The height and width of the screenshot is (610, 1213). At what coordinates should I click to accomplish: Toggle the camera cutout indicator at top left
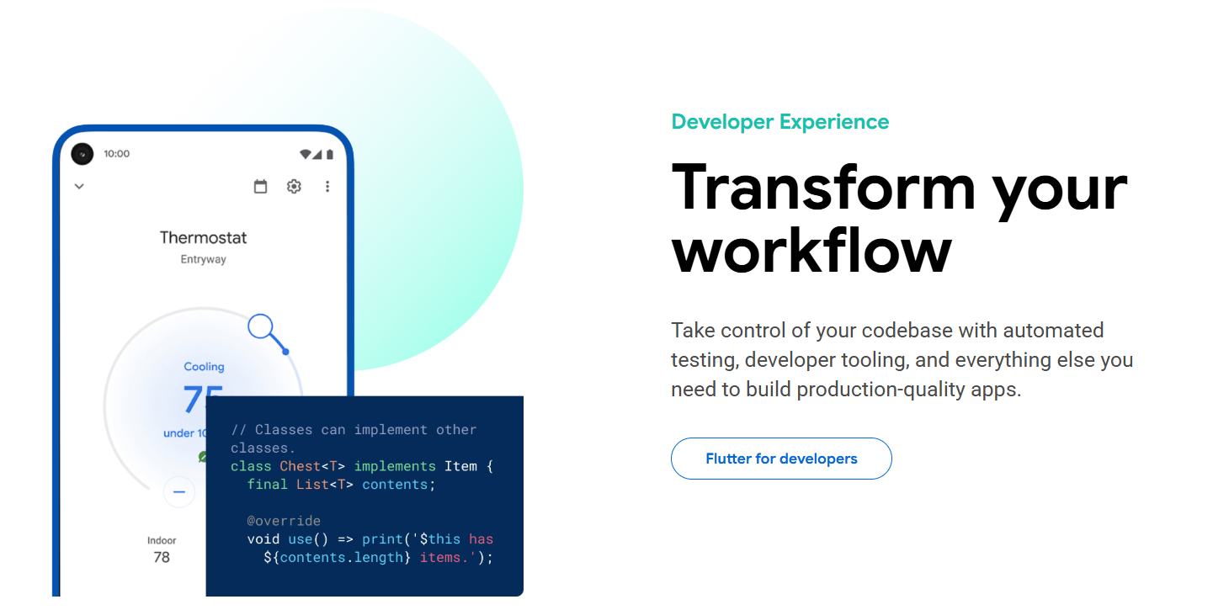pyautogui.click(x=80, y=153)
